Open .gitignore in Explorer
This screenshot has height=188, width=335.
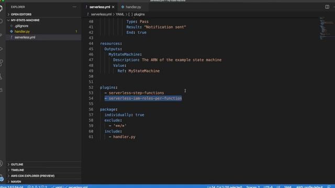point(21,26)
